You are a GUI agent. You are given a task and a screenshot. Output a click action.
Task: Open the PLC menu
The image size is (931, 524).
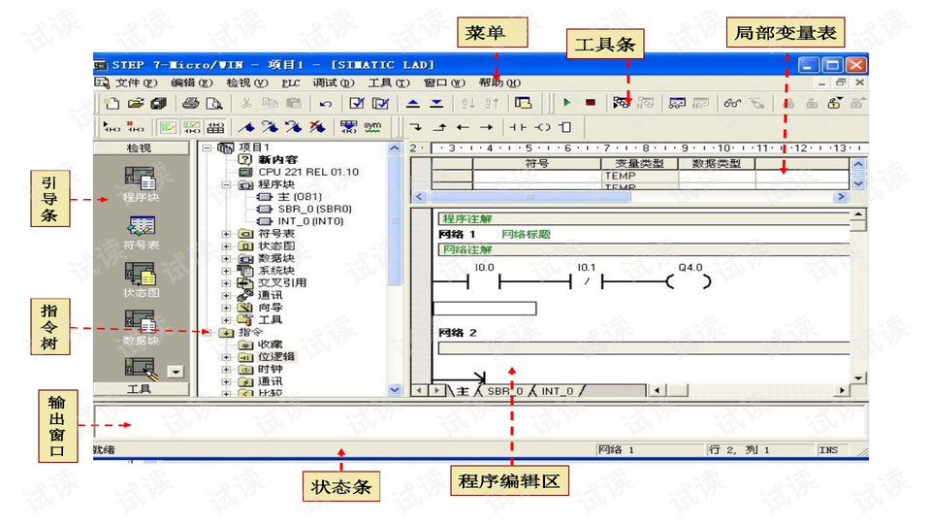pos(291,83)
